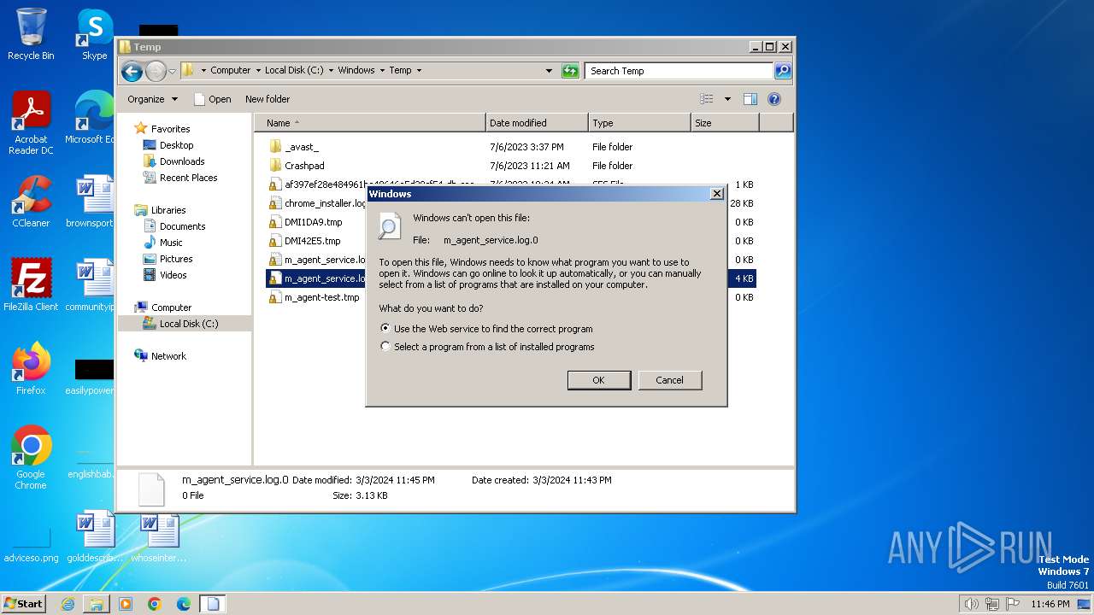Expand the view options dropdown arrow
The image size is (1094, 615).
click(x=727, y=99)
